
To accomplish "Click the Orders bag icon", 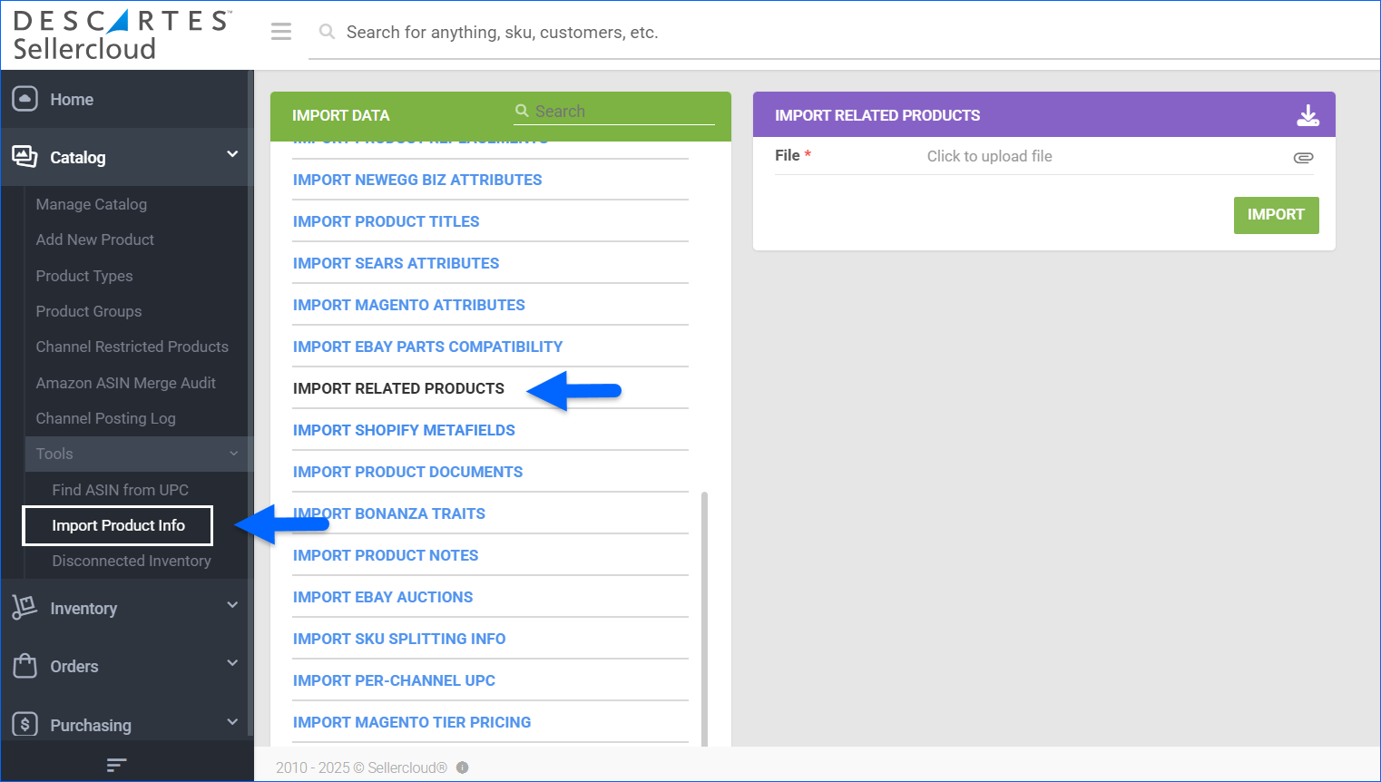I will (x=24, y=666).
